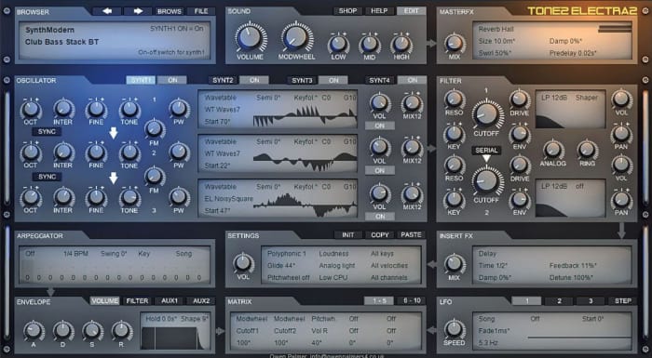Open EL NoisySquare wavetable selector
Screen dimensions: 652x358
(229, 198)
